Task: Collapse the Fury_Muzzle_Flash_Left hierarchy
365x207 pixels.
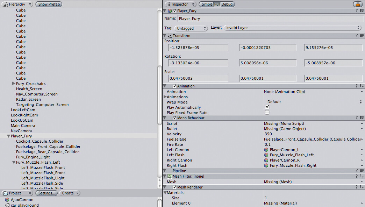Action: coord(14,162)
